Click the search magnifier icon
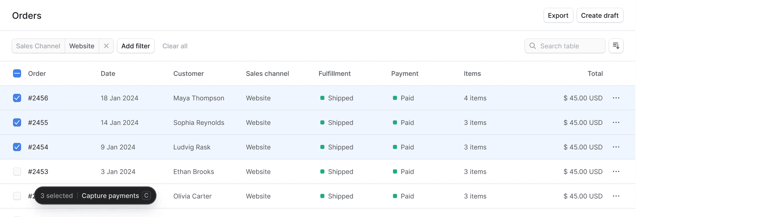 click(x=532, y=46)
